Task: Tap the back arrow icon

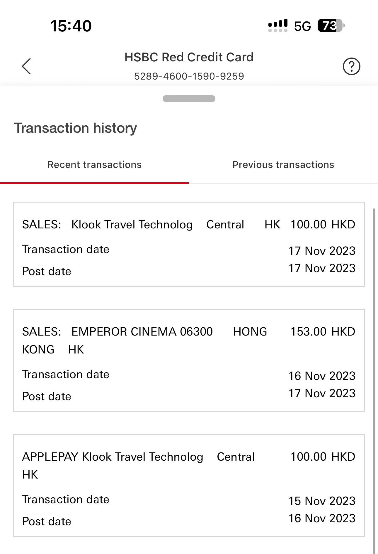Action: click(26, 66)
